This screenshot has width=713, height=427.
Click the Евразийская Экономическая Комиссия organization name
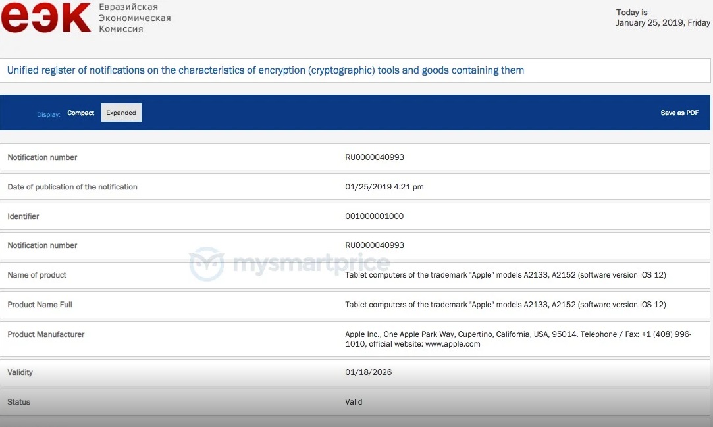click(x=134, y=18)
